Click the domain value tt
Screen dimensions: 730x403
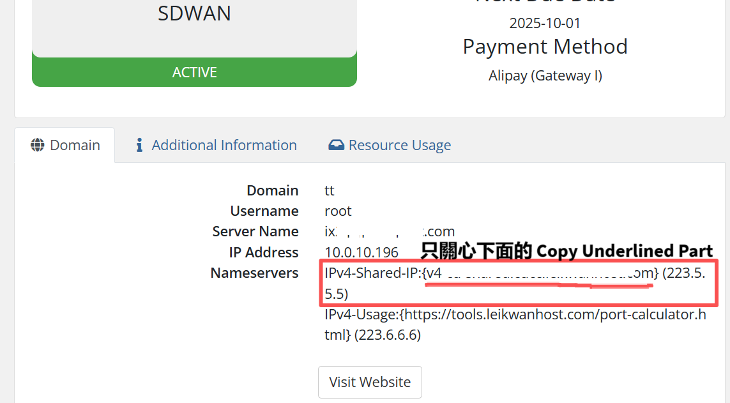click(330, 190)
